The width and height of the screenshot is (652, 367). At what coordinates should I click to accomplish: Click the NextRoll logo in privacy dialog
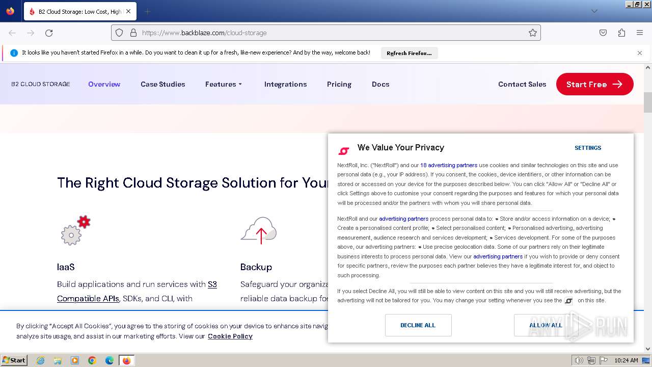(x=344, y=151)
